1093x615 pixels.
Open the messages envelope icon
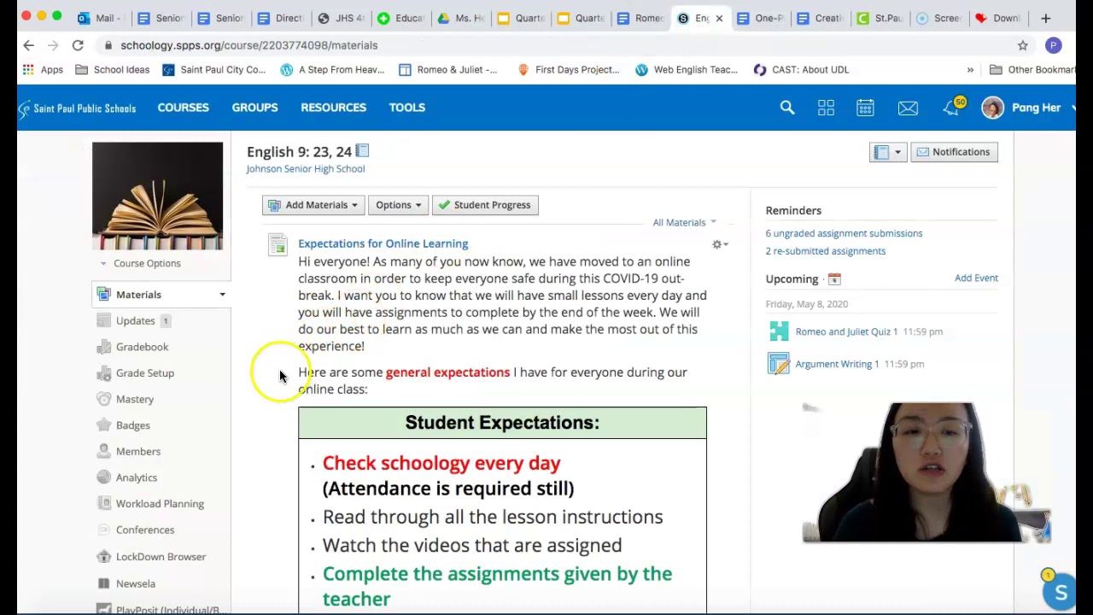click(x=908, y=108)
